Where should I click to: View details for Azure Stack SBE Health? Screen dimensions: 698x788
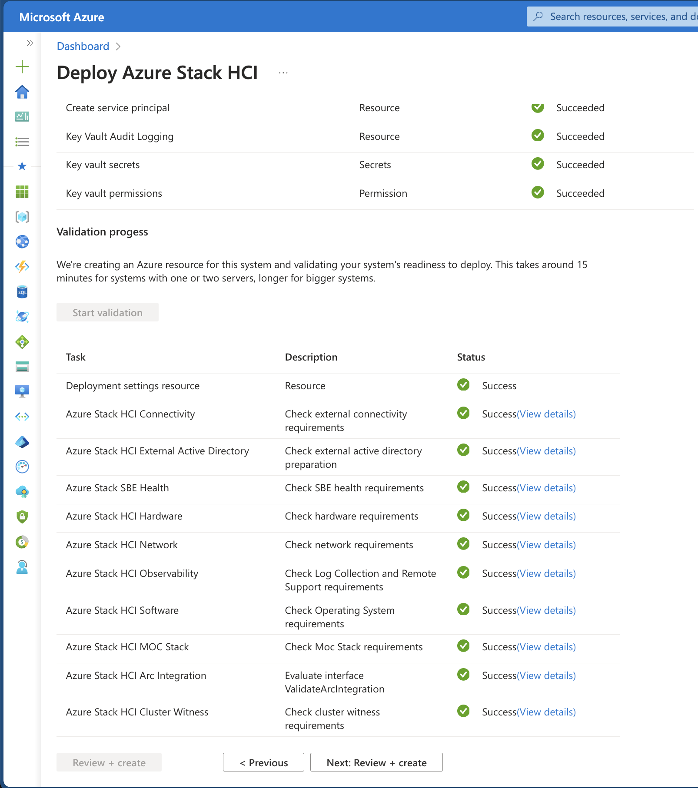[546, 488]
